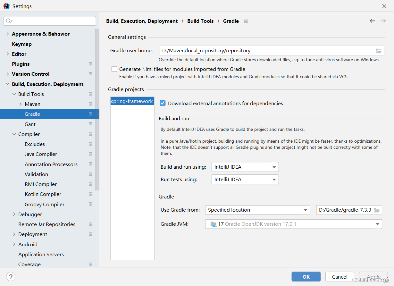Click the Cancel button

[340, 277]
